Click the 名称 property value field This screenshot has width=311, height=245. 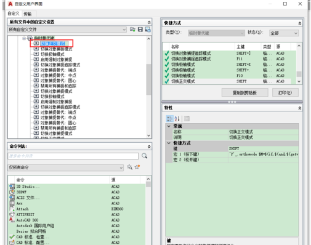click(264, 132)
